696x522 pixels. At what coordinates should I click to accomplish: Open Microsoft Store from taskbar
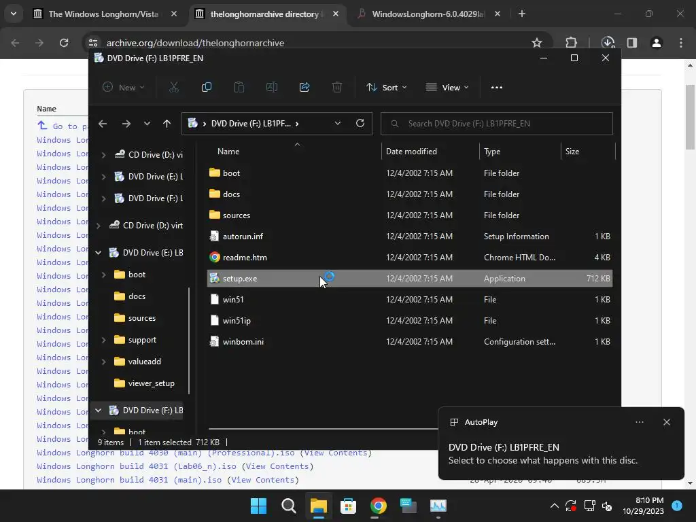coord(349,506)
